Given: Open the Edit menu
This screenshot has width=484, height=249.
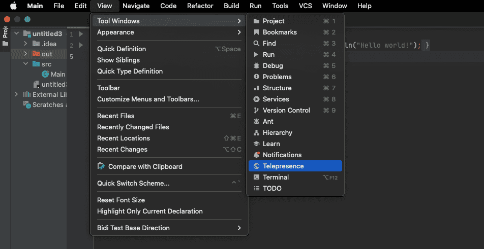Looking at the screenshot, I should (x=80, y=6).
